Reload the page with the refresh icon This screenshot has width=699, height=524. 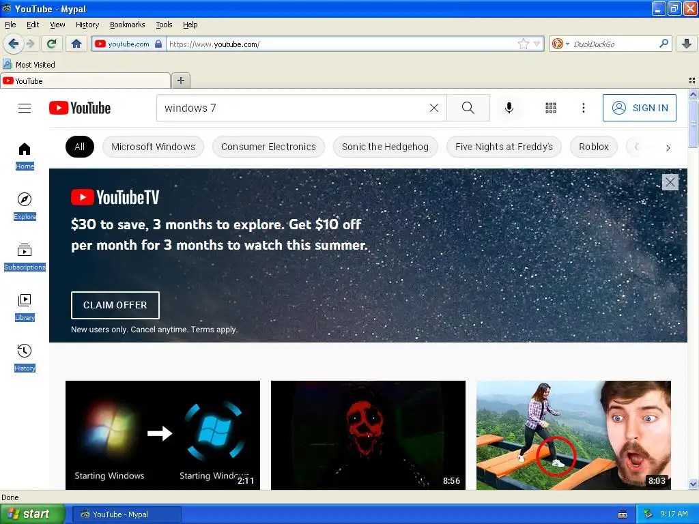(x=51, y=44)
